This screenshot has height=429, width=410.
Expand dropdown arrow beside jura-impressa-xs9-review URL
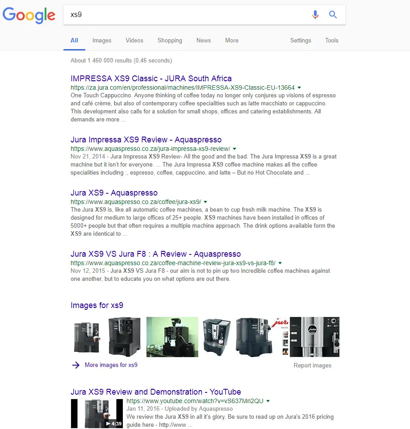pyautogui.click(x=234, y=149)
